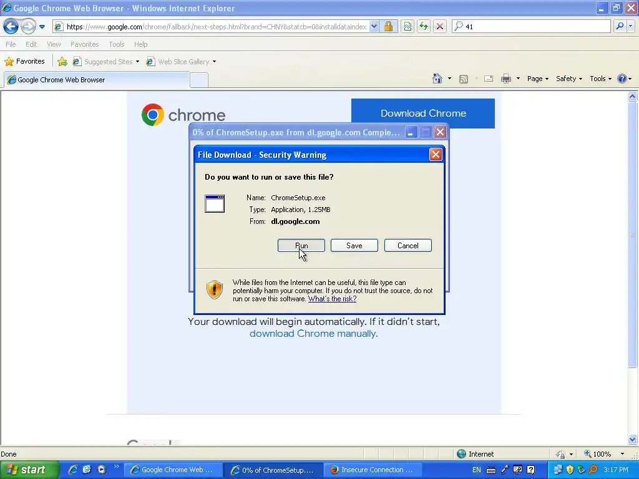This screenshot has width=639, height=479.
Task: Launch Internet Explorer from Quick Launch
Action: [x=73, y=470]
